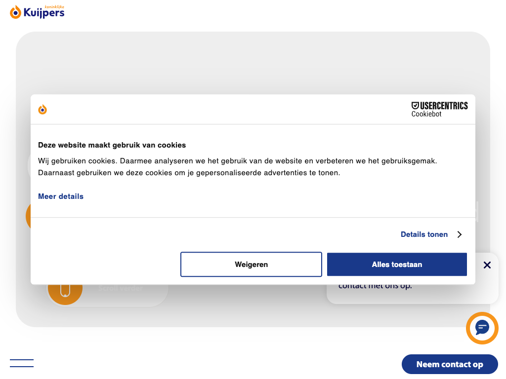
Task: Click the chat message 'contact met ons op'
Action: tap(375, 286)
